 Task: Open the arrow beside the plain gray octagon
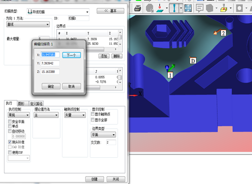[216, 8]
